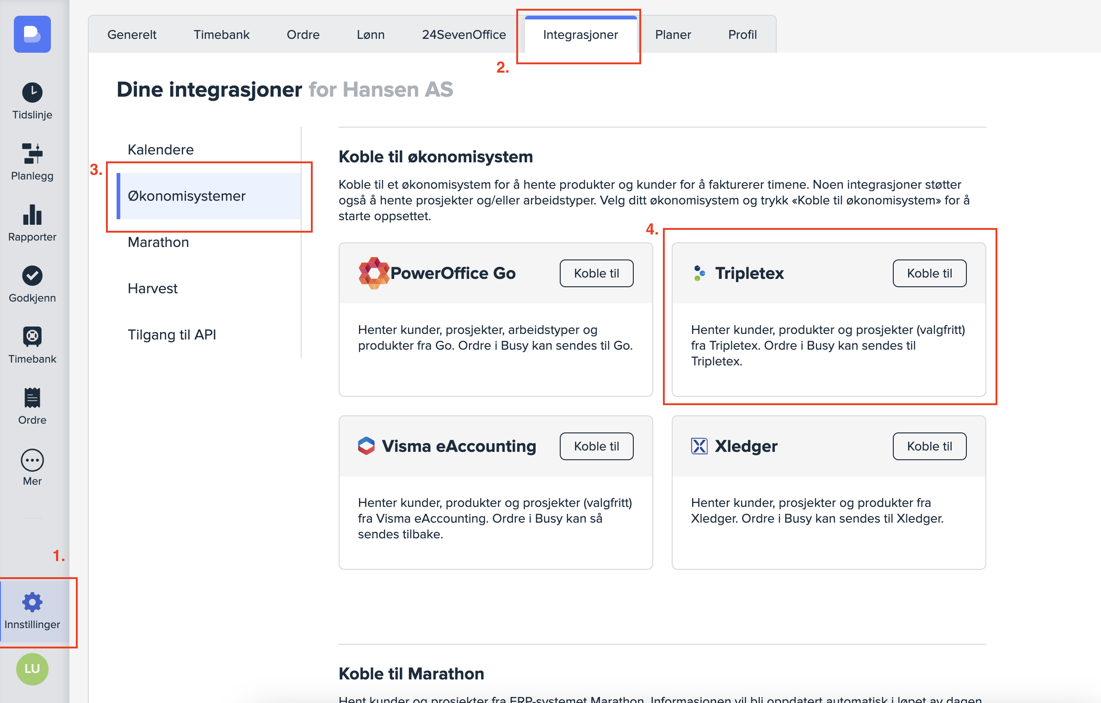The image size is (1101, 703).
Task: Open the Ordre receipt icon
Action: tap(32, 398)
